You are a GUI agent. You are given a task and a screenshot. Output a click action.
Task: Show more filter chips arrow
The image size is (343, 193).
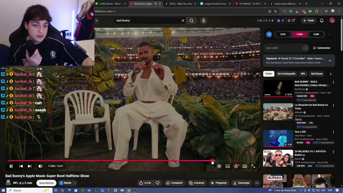click(331, 74)
